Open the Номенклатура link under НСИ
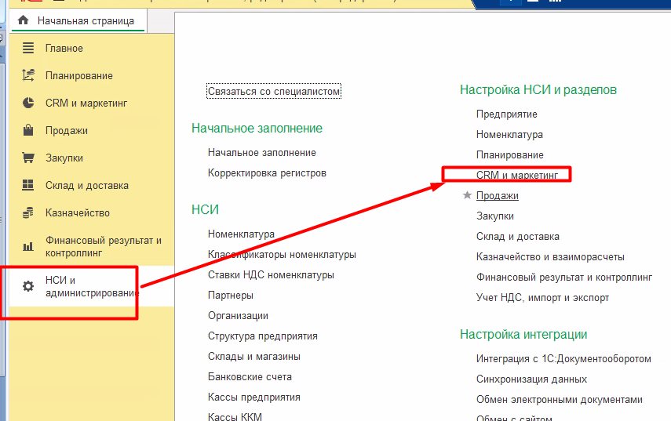 point(241,234)
